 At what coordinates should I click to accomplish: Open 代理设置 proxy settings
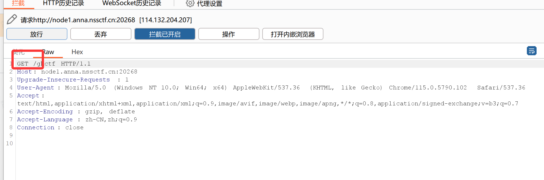point(209,4)
